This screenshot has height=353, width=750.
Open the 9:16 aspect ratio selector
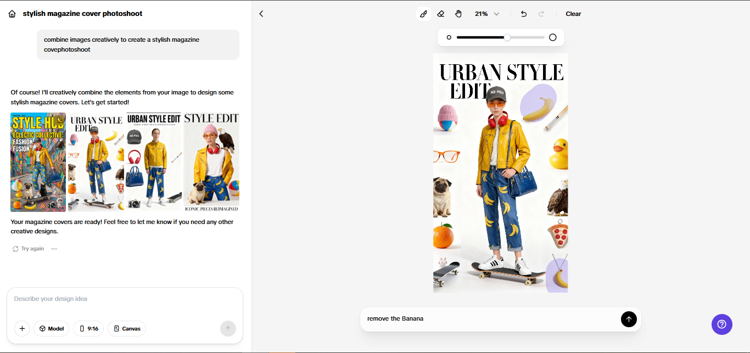pyautogui.click(x=88, y=328)
